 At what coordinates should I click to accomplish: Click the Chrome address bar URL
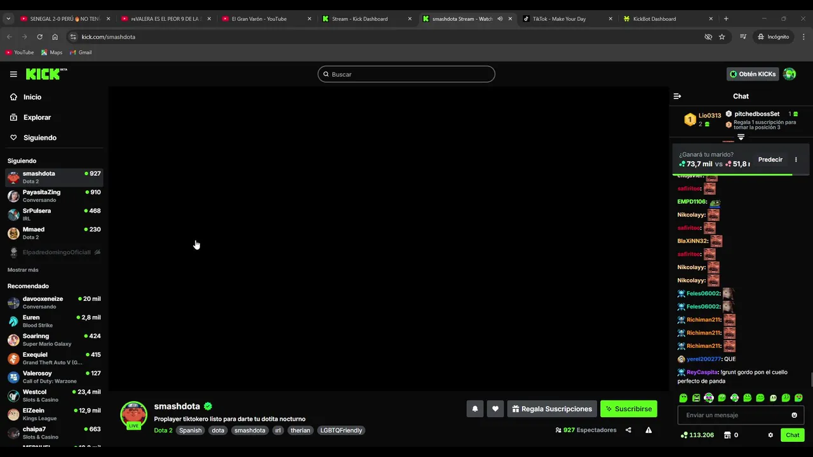point(109,37)
